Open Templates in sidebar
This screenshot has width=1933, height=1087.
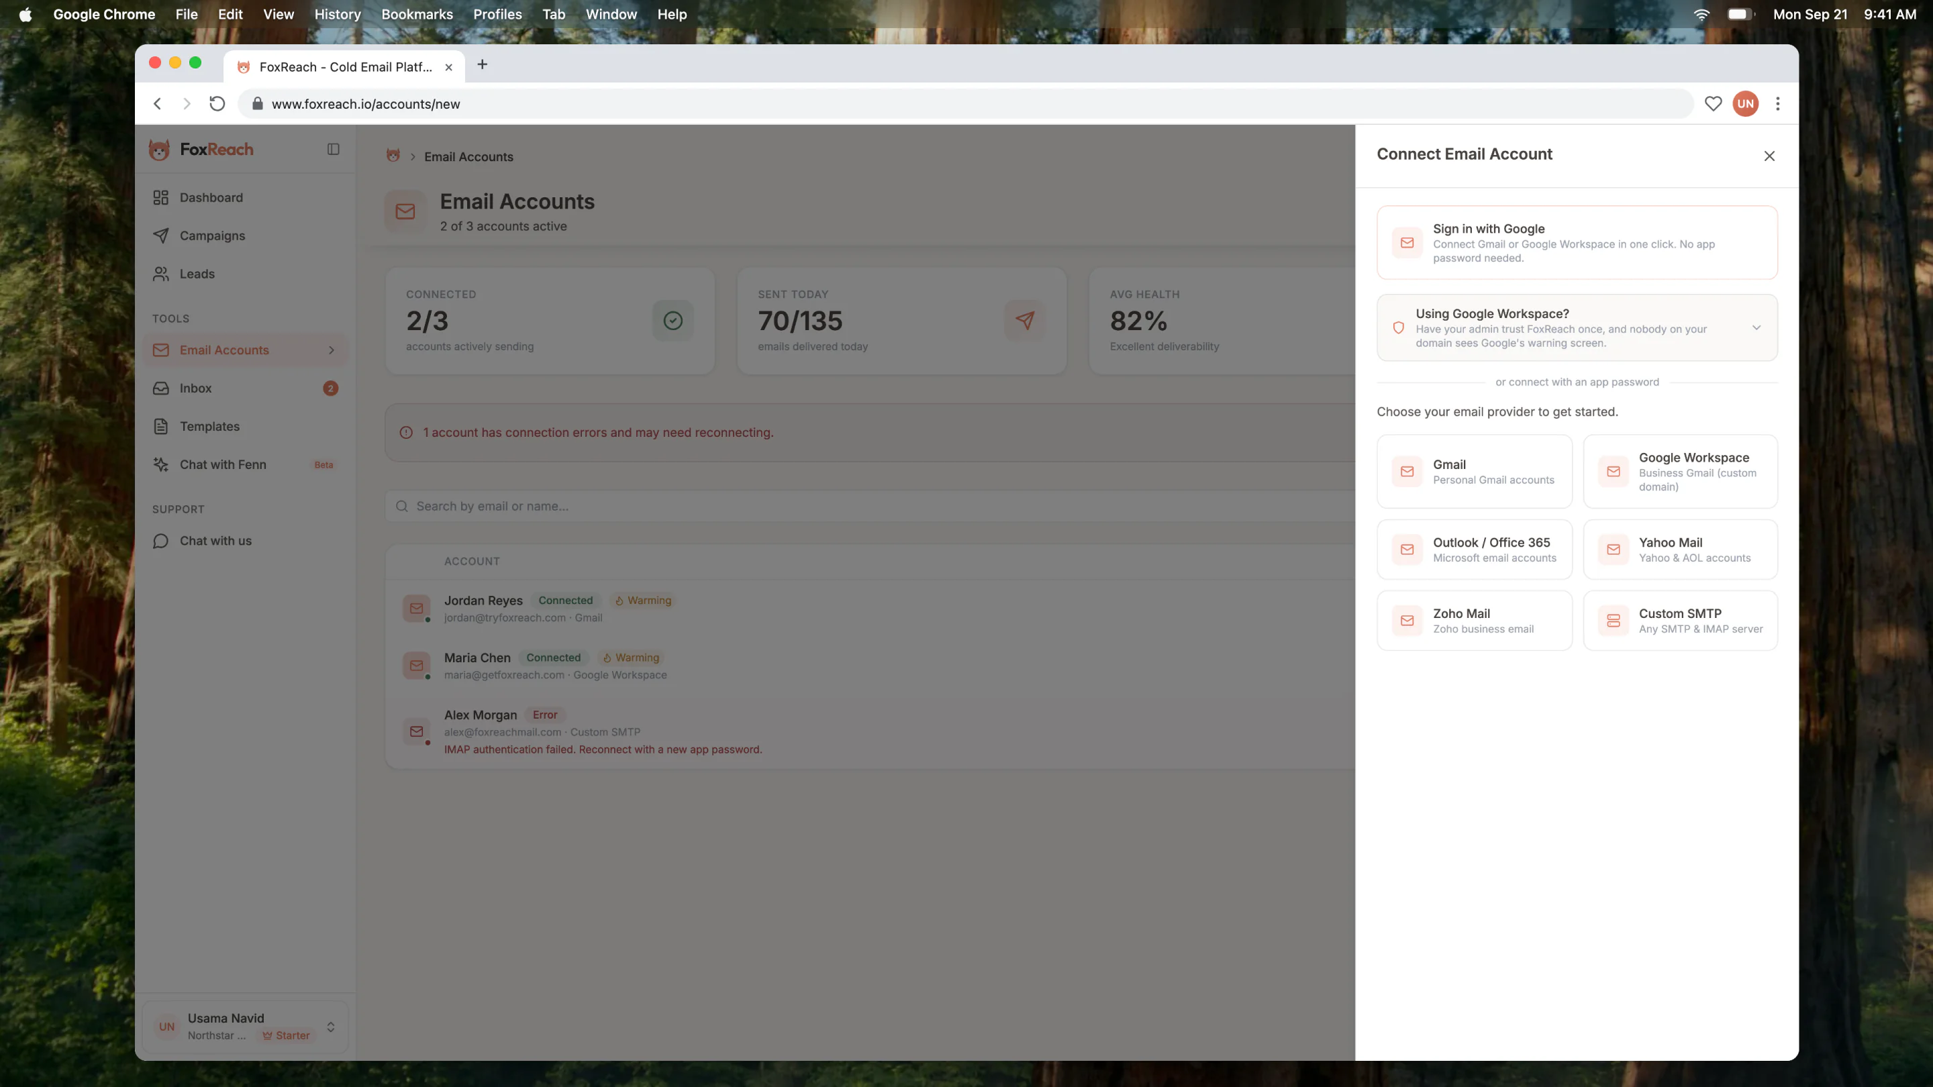coord(244,427)
